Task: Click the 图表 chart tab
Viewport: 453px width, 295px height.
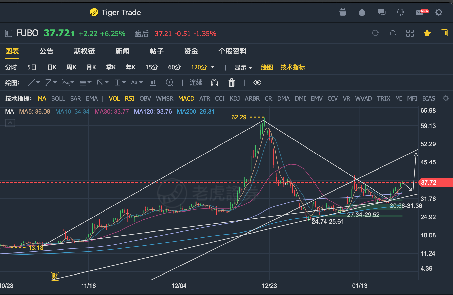Action: tap(12, 51)
